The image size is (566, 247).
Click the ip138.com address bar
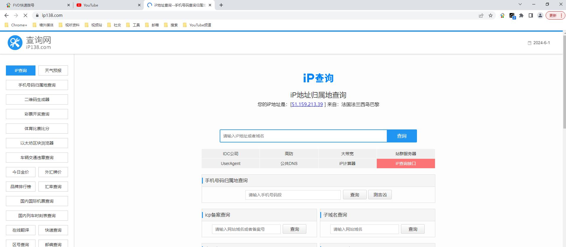254,15
